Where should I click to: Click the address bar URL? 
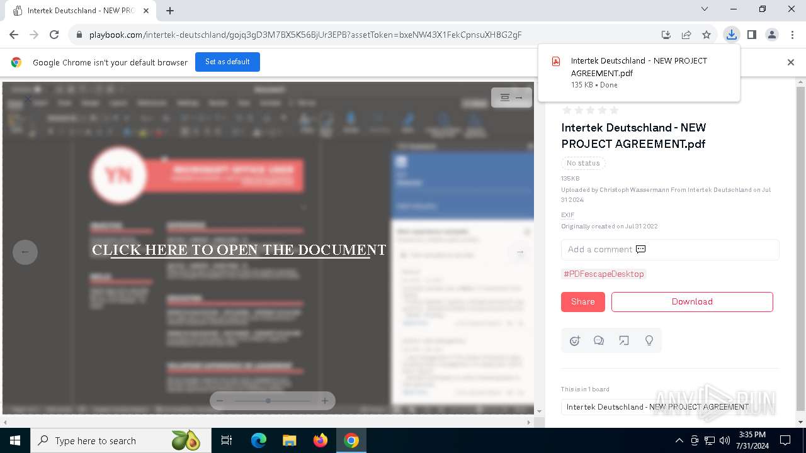pos(305,35)
